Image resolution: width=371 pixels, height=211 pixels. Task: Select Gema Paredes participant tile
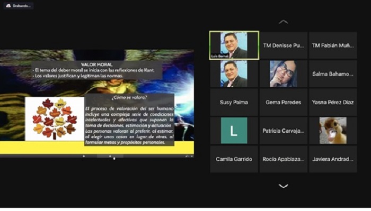pos(284,102)
